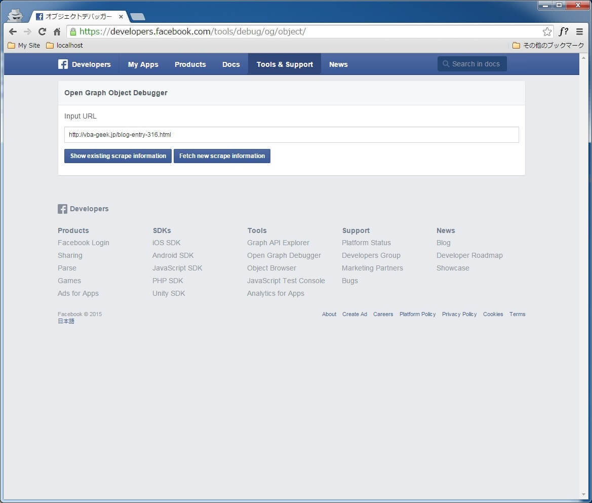
Task: Click the Input URL text field
Action: (291, 135)
